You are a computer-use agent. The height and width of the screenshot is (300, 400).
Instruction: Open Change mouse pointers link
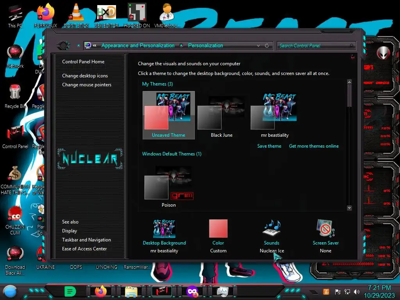87,85
